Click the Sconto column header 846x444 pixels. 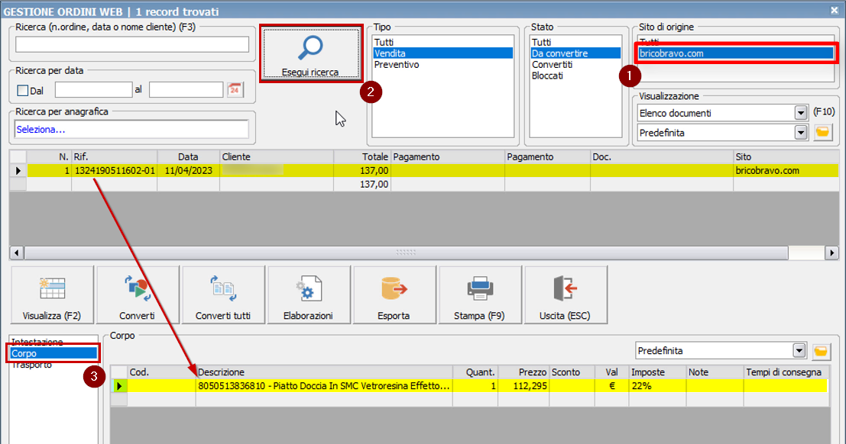tap(572, 372)
